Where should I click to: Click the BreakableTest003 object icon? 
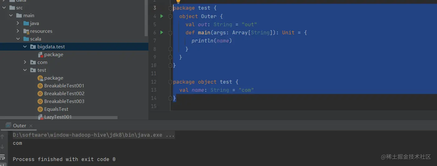[x=40, y=101]
